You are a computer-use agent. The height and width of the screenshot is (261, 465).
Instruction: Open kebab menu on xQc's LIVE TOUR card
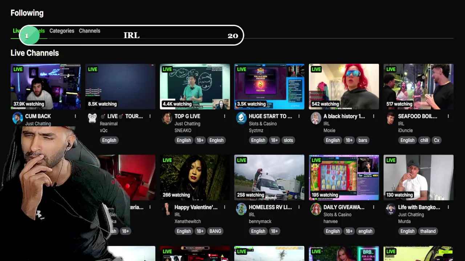coord(150,116)
